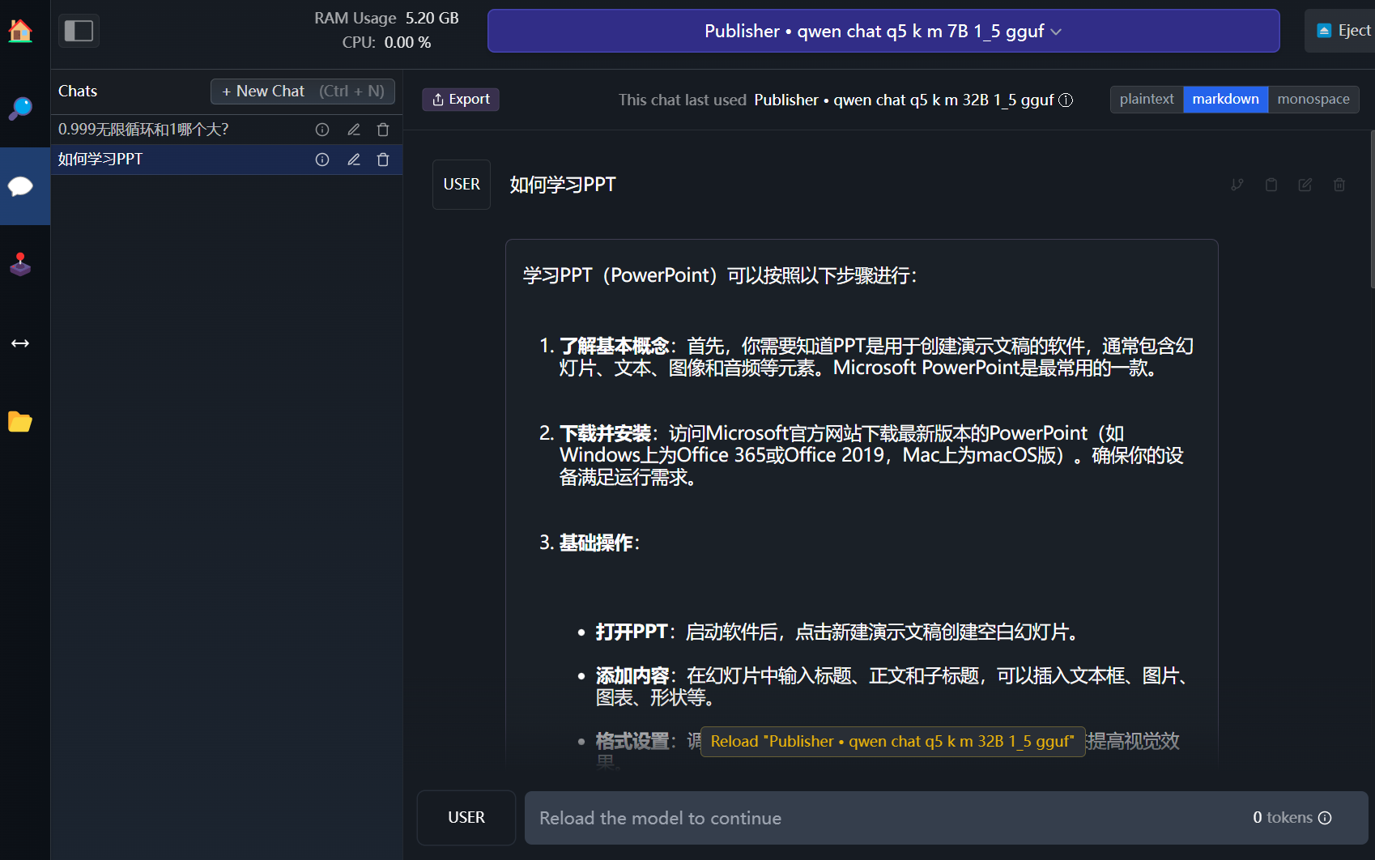Switch message display to markdown
Screen dimensions: 1375x860
[1225, 99]
